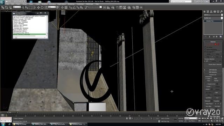This screenshot has height=126, width=224.
Task: Collapse the Edit Geometry rollout
Action: 213,72
